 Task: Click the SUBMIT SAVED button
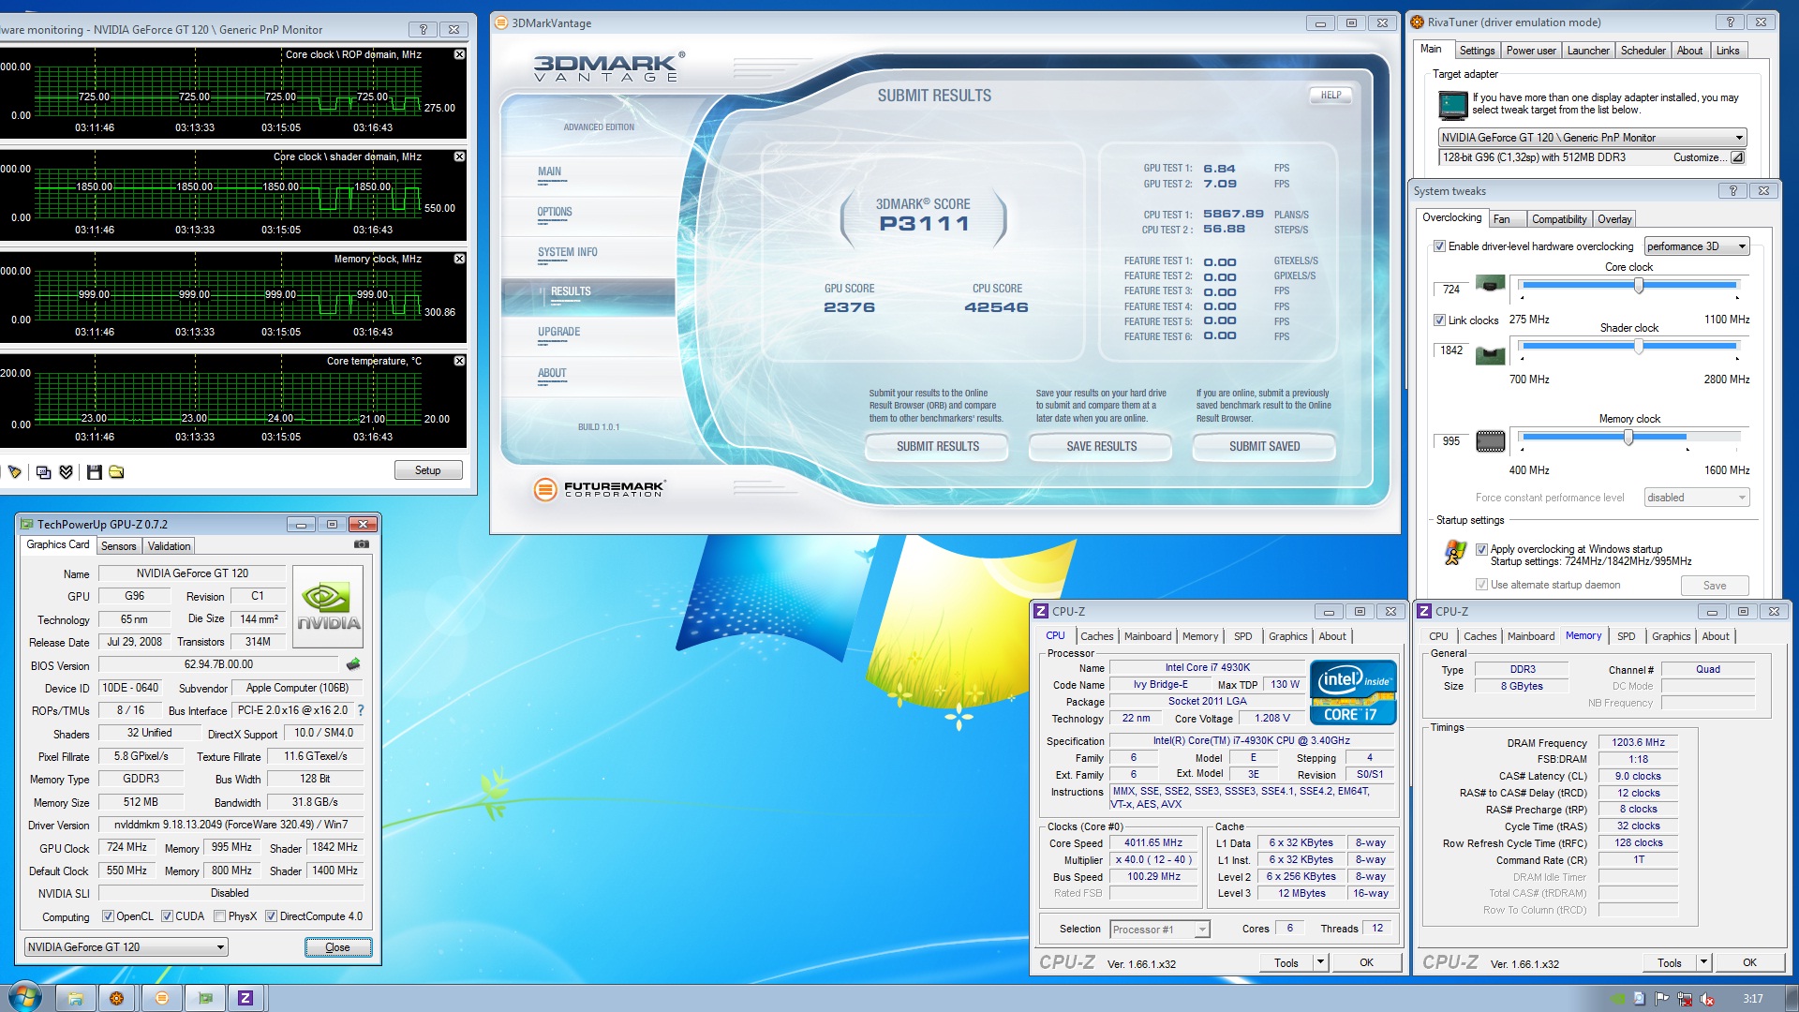click(x=1264, y=447)
